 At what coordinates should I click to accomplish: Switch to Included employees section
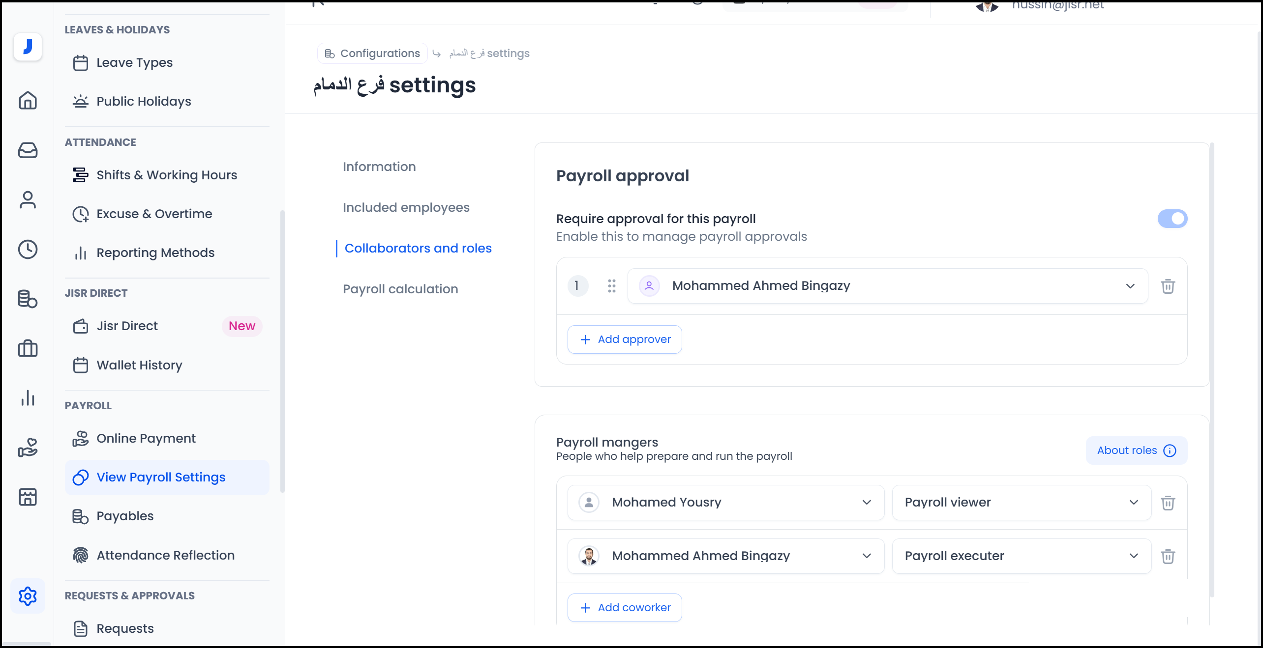(x=406, y=207)
